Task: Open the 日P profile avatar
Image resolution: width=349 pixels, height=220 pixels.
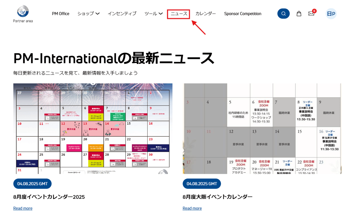Action: [331, 14]
